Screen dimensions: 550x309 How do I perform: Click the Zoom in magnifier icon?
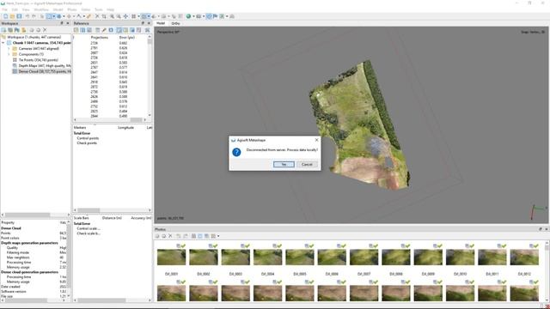[112, 16]
